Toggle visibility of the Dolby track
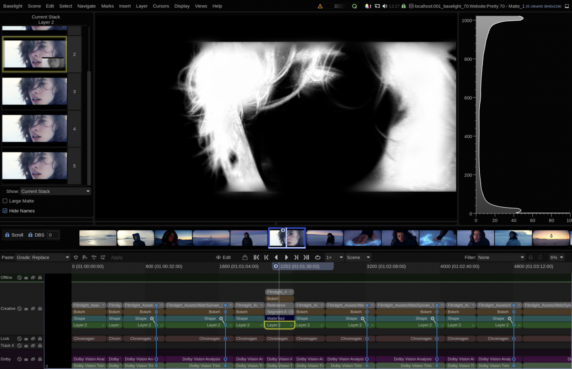Image resolution: width=572 pixels, height=369 pixels. [x=33, y=359]
